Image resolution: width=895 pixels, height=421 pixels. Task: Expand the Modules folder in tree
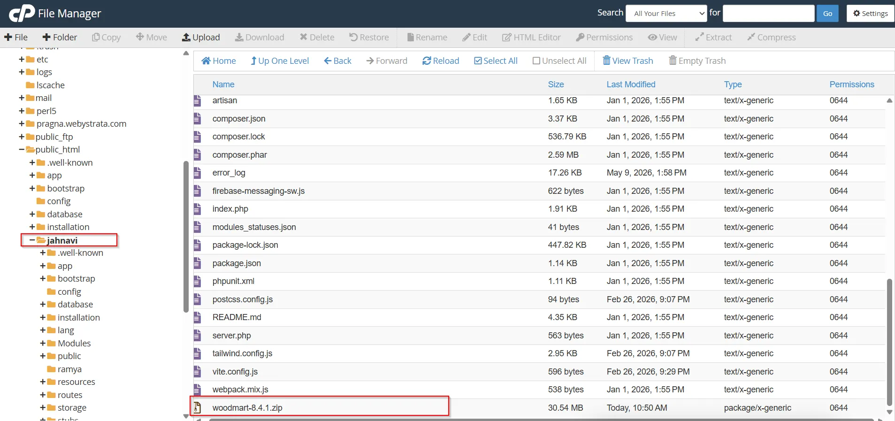(43, 343)
